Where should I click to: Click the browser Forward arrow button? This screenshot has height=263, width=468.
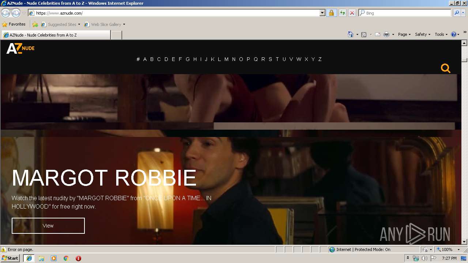pos(16,13)
